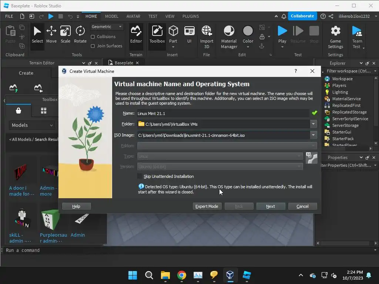
Task: Click the share icon beside Collaborate
Action: click(331, 16)
